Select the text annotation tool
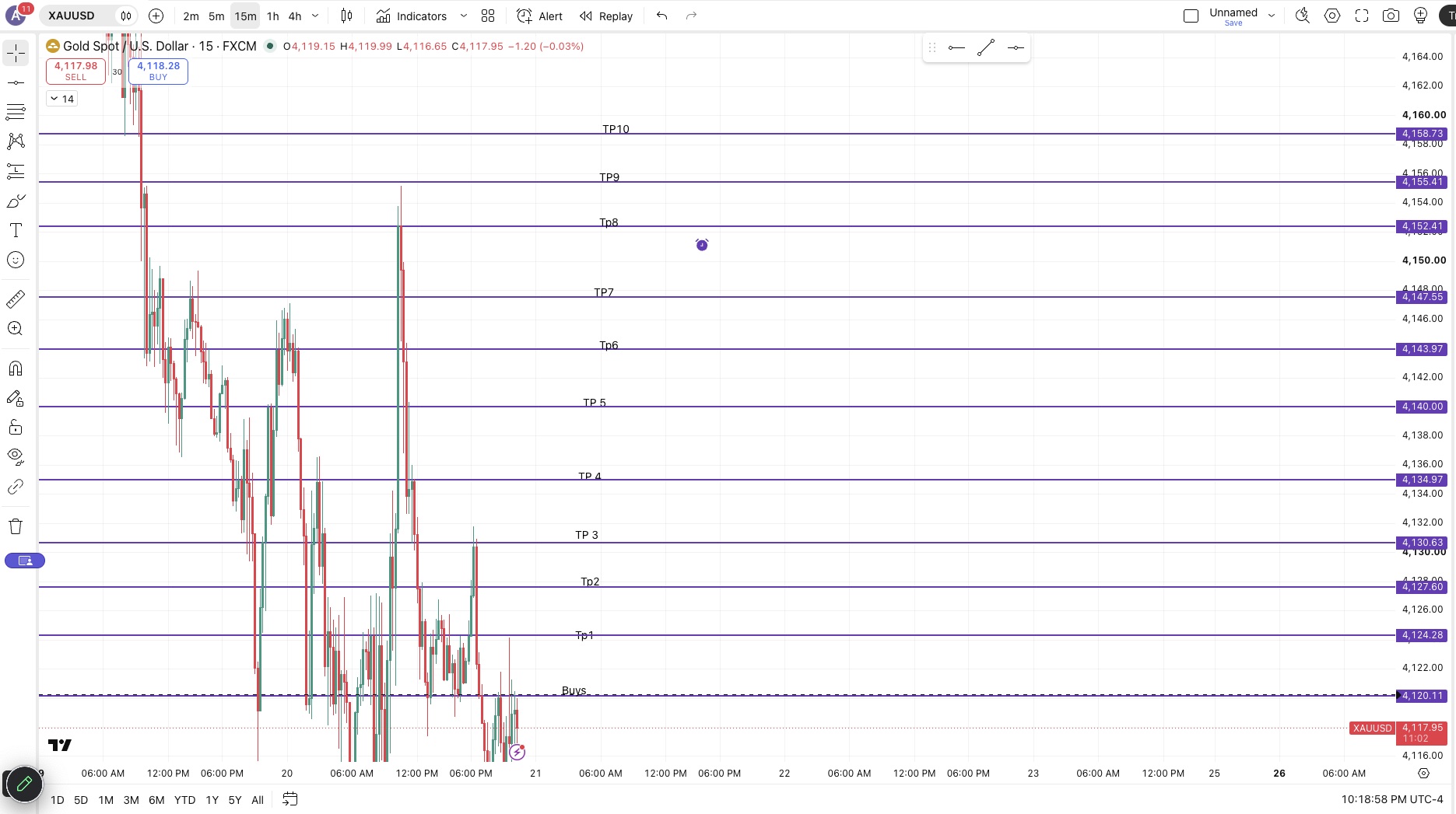Viewport: 1456px width, 814px height. point(16,230)
